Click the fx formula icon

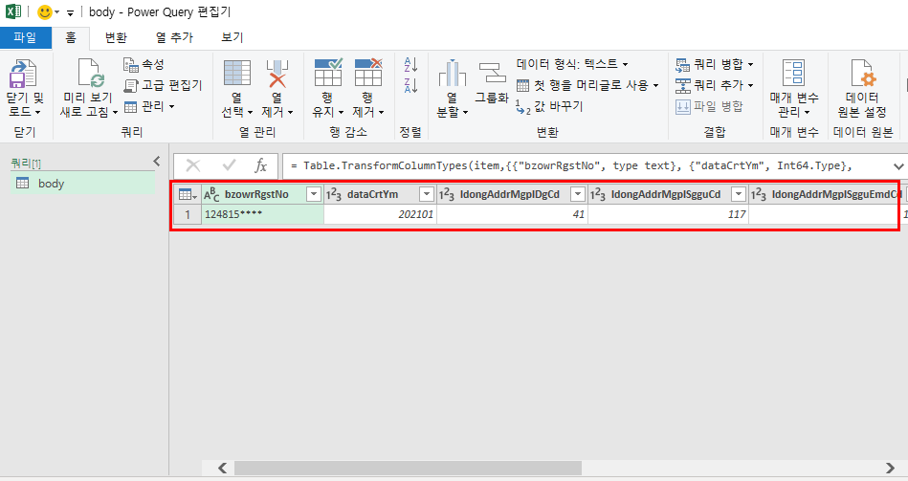click(260, 166)
